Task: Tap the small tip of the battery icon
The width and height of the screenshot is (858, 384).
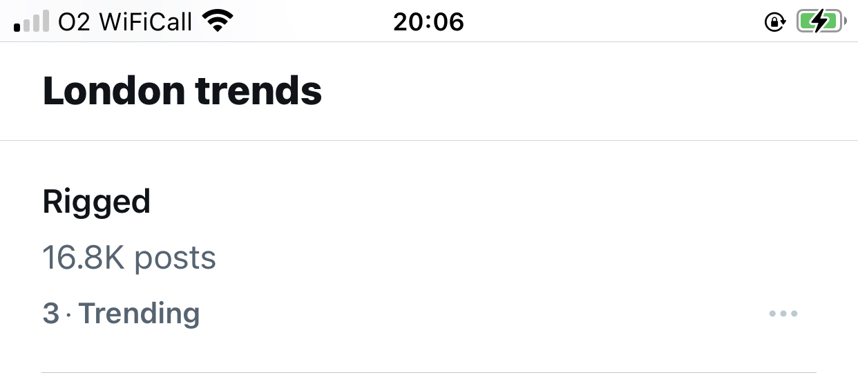Action: (846, 22)
